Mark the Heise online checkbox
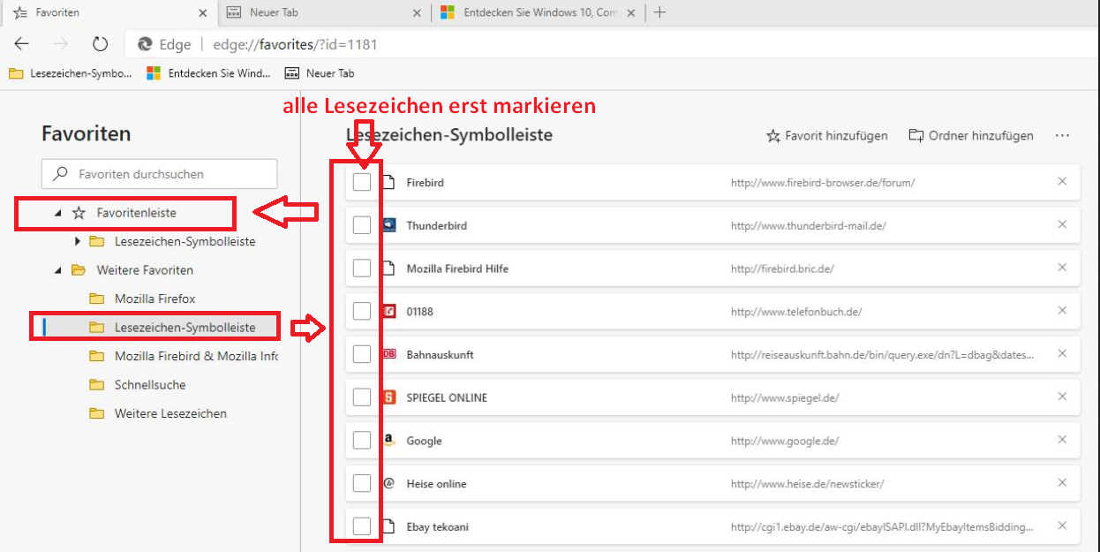This screenshot has width=1100, height=552. [361, 483]
